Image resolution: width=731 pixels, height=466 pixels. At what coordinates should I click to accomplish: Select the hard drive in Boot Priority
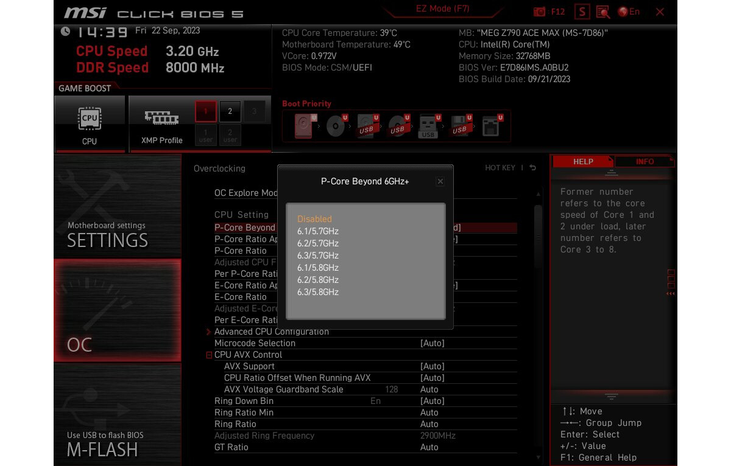click(x=303, y=125)
